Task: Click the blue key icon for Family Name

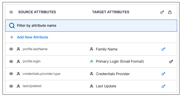Action: click(163, 49)
